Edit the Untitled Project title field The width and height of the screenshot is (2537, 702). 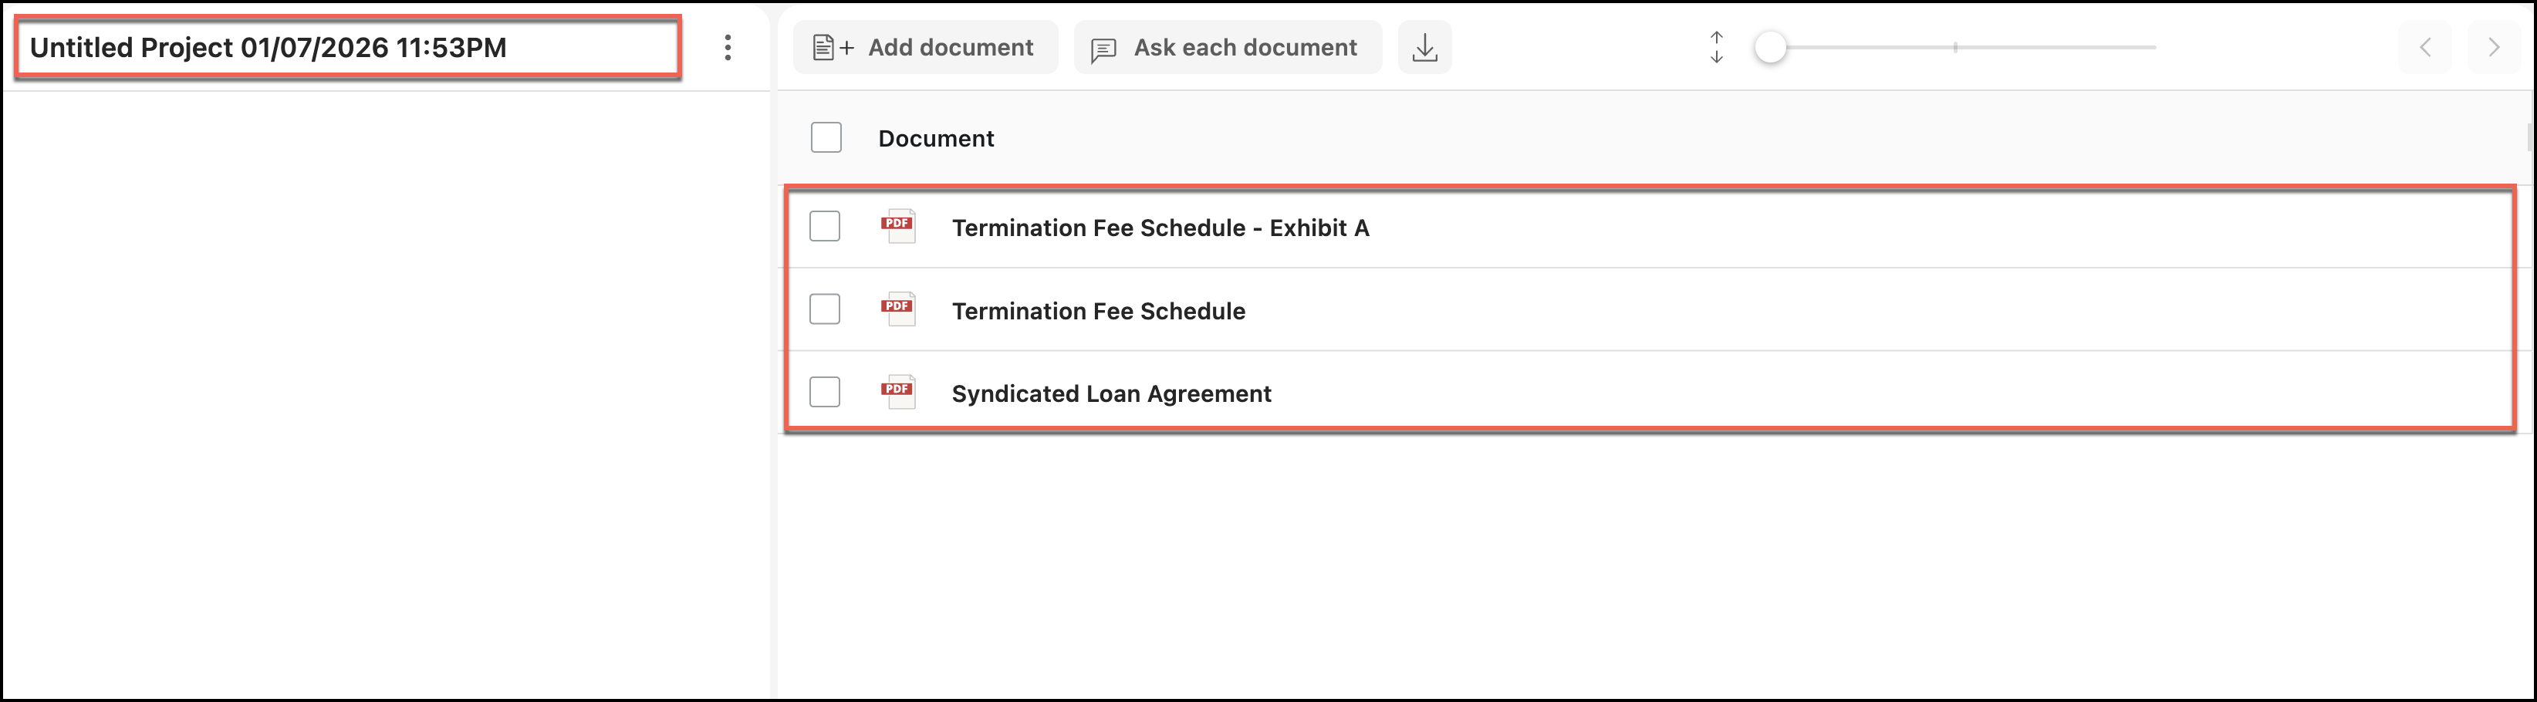click(346, 47)
